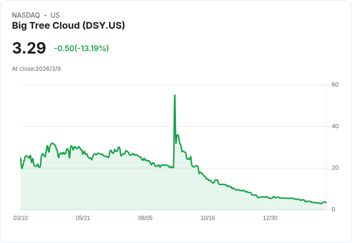Click the 20 price axis label

(335, 168)
